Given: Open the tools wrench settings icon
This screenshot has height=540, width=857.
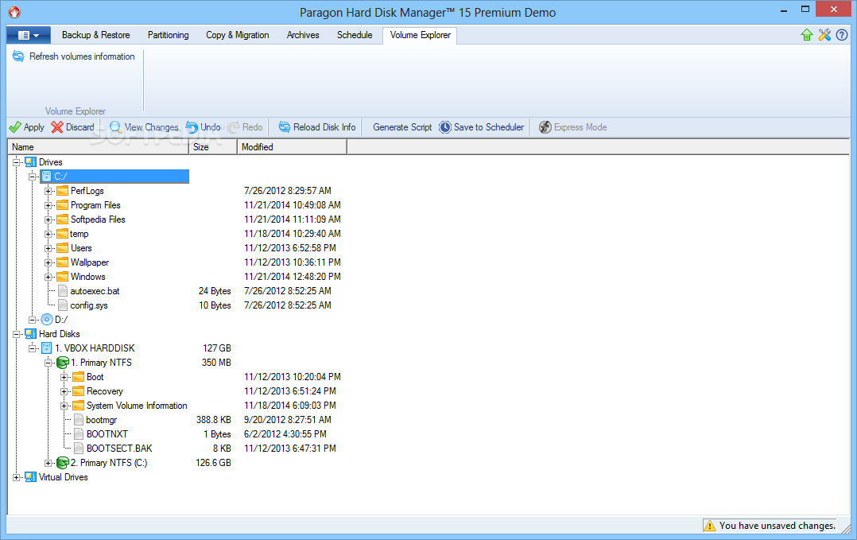Looking at the screenshot, I should point(824,35).
